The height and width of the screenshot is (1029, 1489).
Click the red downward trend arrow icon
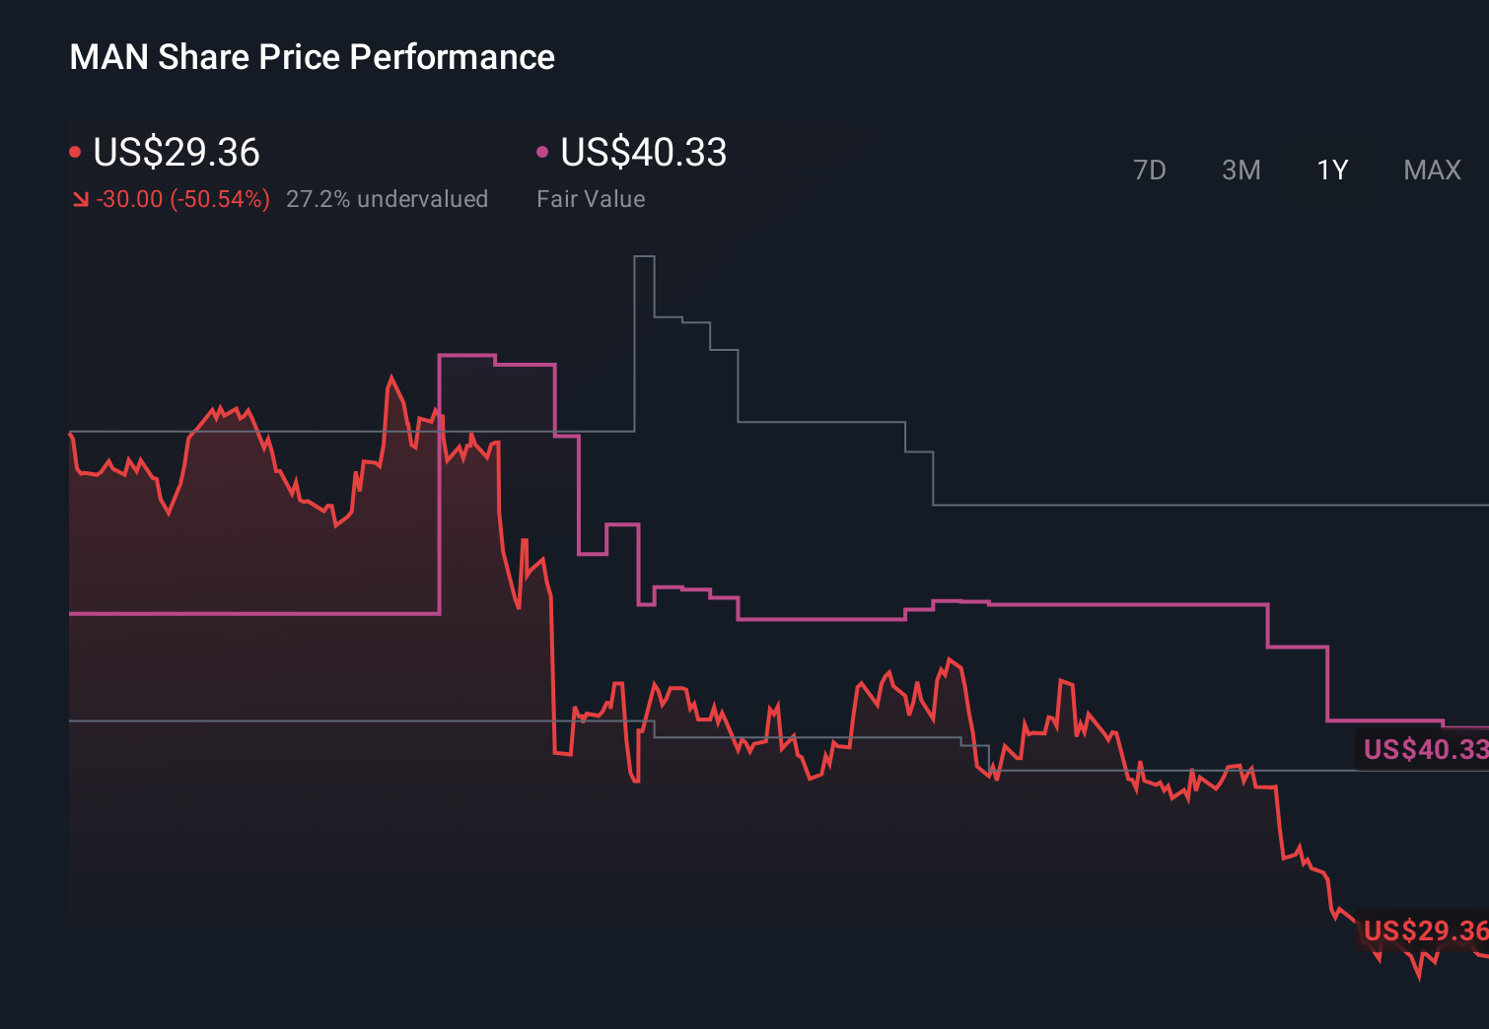tap(80, 198)
